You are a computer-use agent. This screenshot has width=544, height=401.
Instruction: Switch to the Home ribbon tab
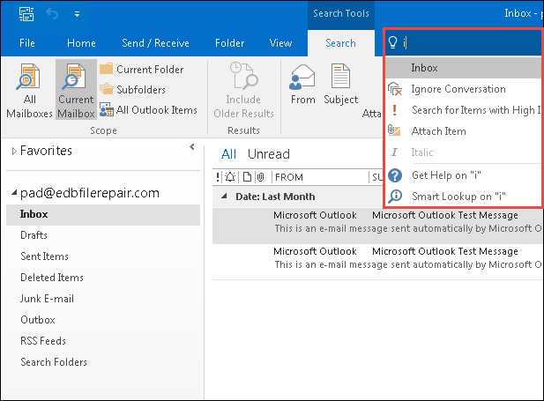[x=81, y=43]
